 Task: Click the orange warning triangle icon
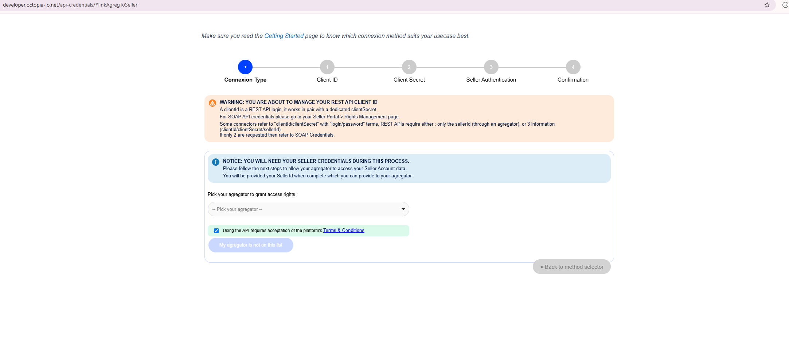click(x=212, y=103)
